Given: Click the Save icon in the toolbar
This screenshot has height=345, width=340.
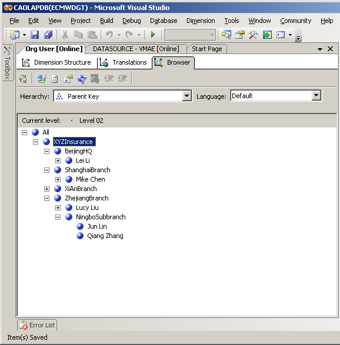Looking at the screenshot, I should coord(35,35).
